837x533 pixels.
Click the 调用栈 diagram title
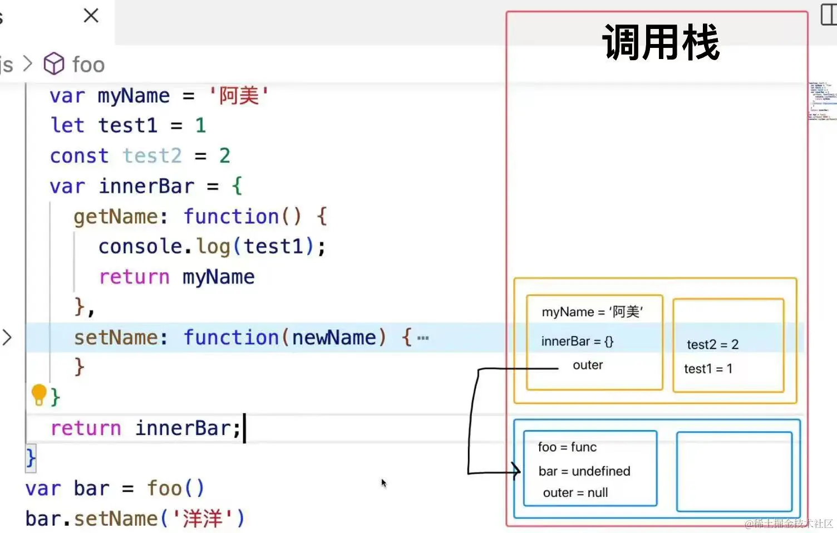pyautogui.click(x=661, y=42)
